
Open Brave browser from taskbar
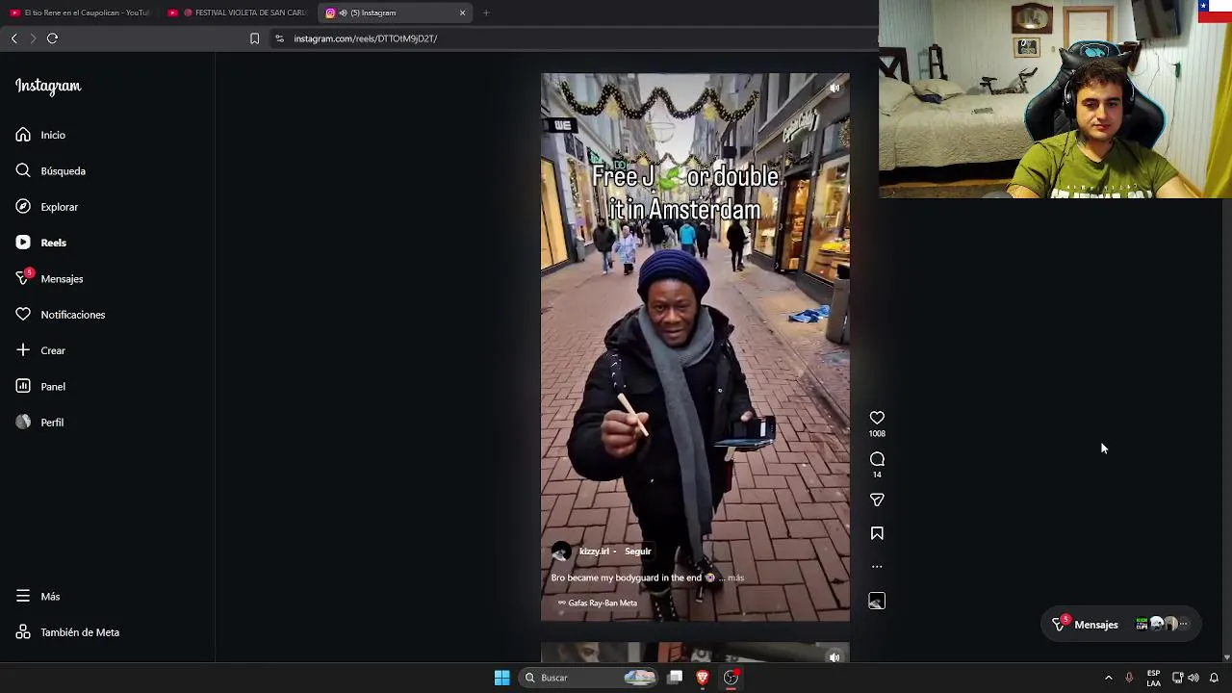(x=703, y=678)
